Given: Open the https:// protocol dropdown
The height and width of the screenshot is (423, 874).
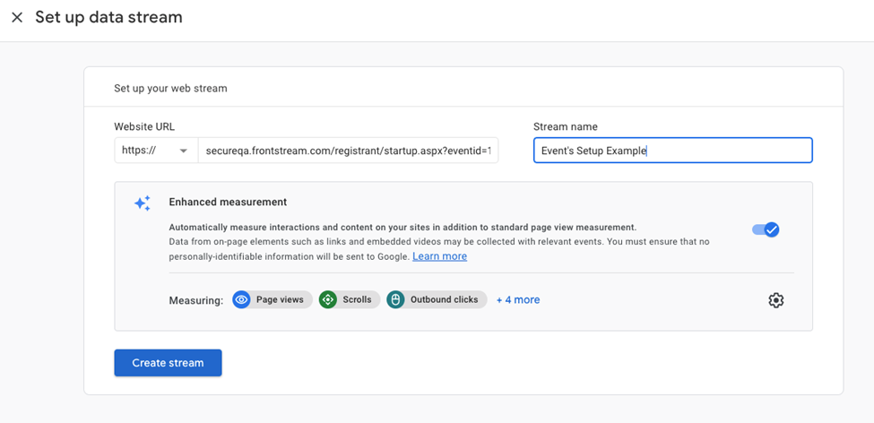Looking at the screenshot, I should 156,151.
